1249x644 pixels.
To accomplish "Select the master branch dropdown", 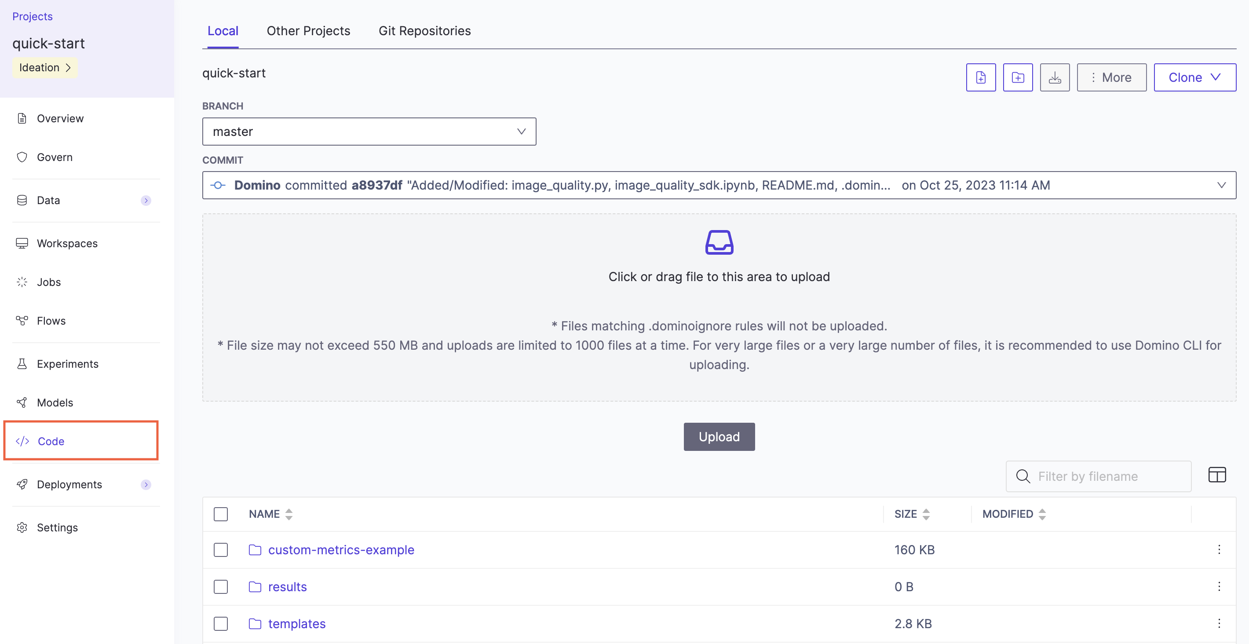I will click(x=369, y=132).
